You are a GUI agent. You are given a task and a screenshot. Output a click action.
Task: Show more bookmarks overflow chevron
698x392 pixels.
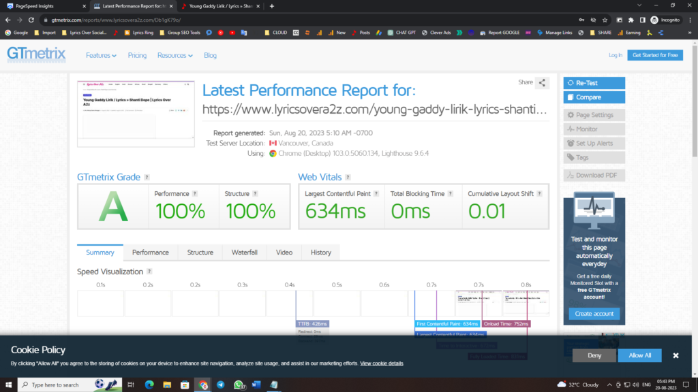click(x=690, y=33)
